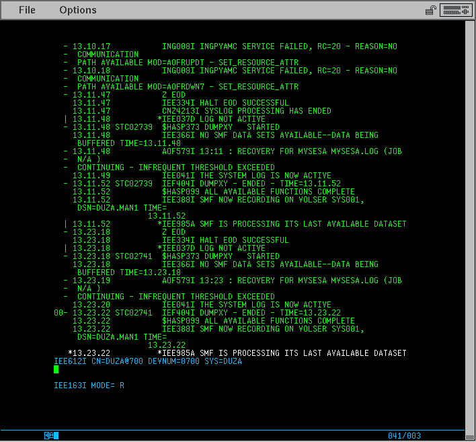
Task: Click 13.23.22 IEE388I SMF NOW RECORDING line
Action: pyautogui.click(x=219, y=329)
